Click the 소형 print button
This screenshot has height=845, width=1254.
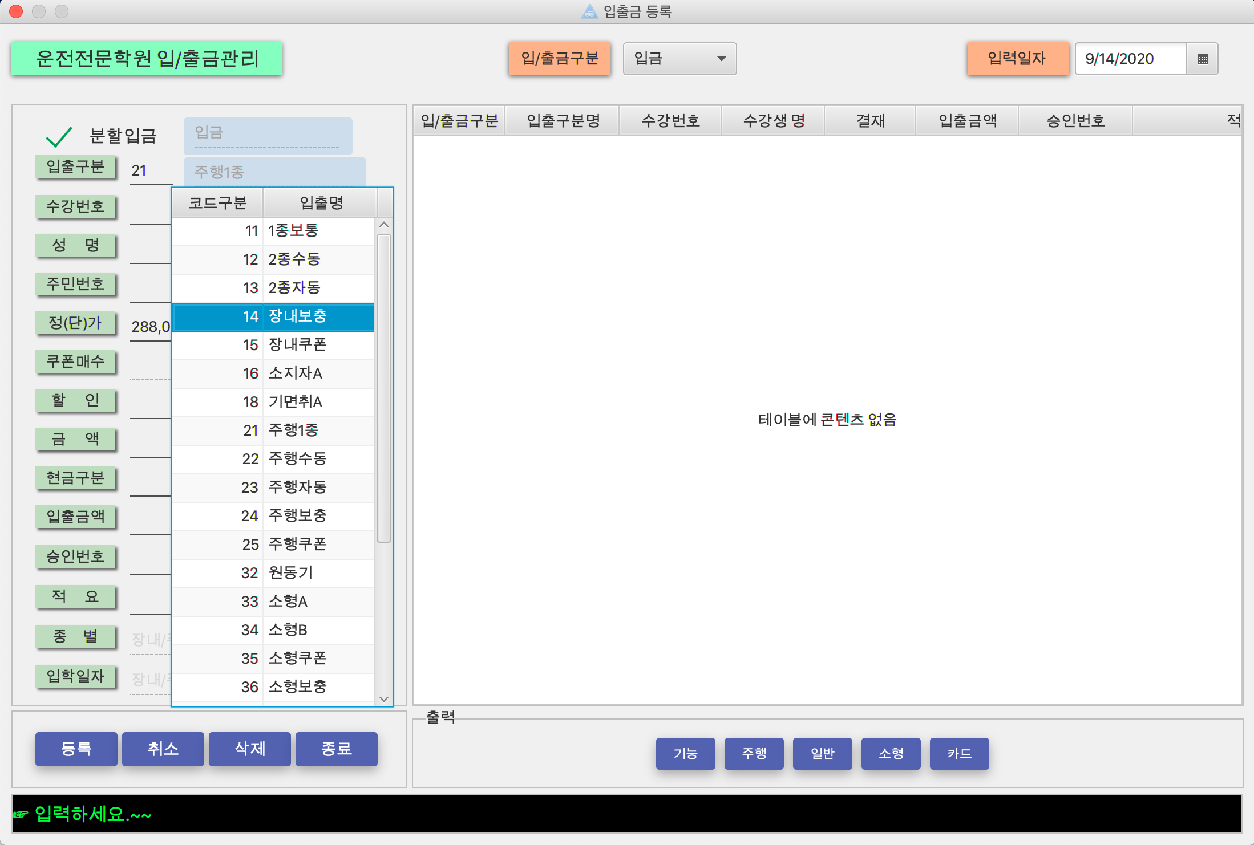(890, 753)
